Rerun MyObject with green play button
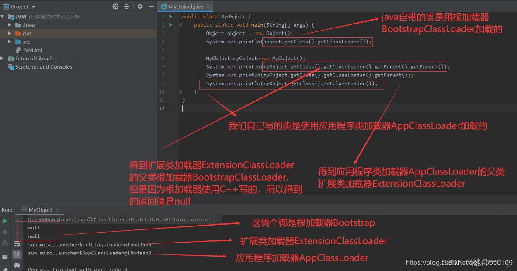 click(x=5, y=221)
